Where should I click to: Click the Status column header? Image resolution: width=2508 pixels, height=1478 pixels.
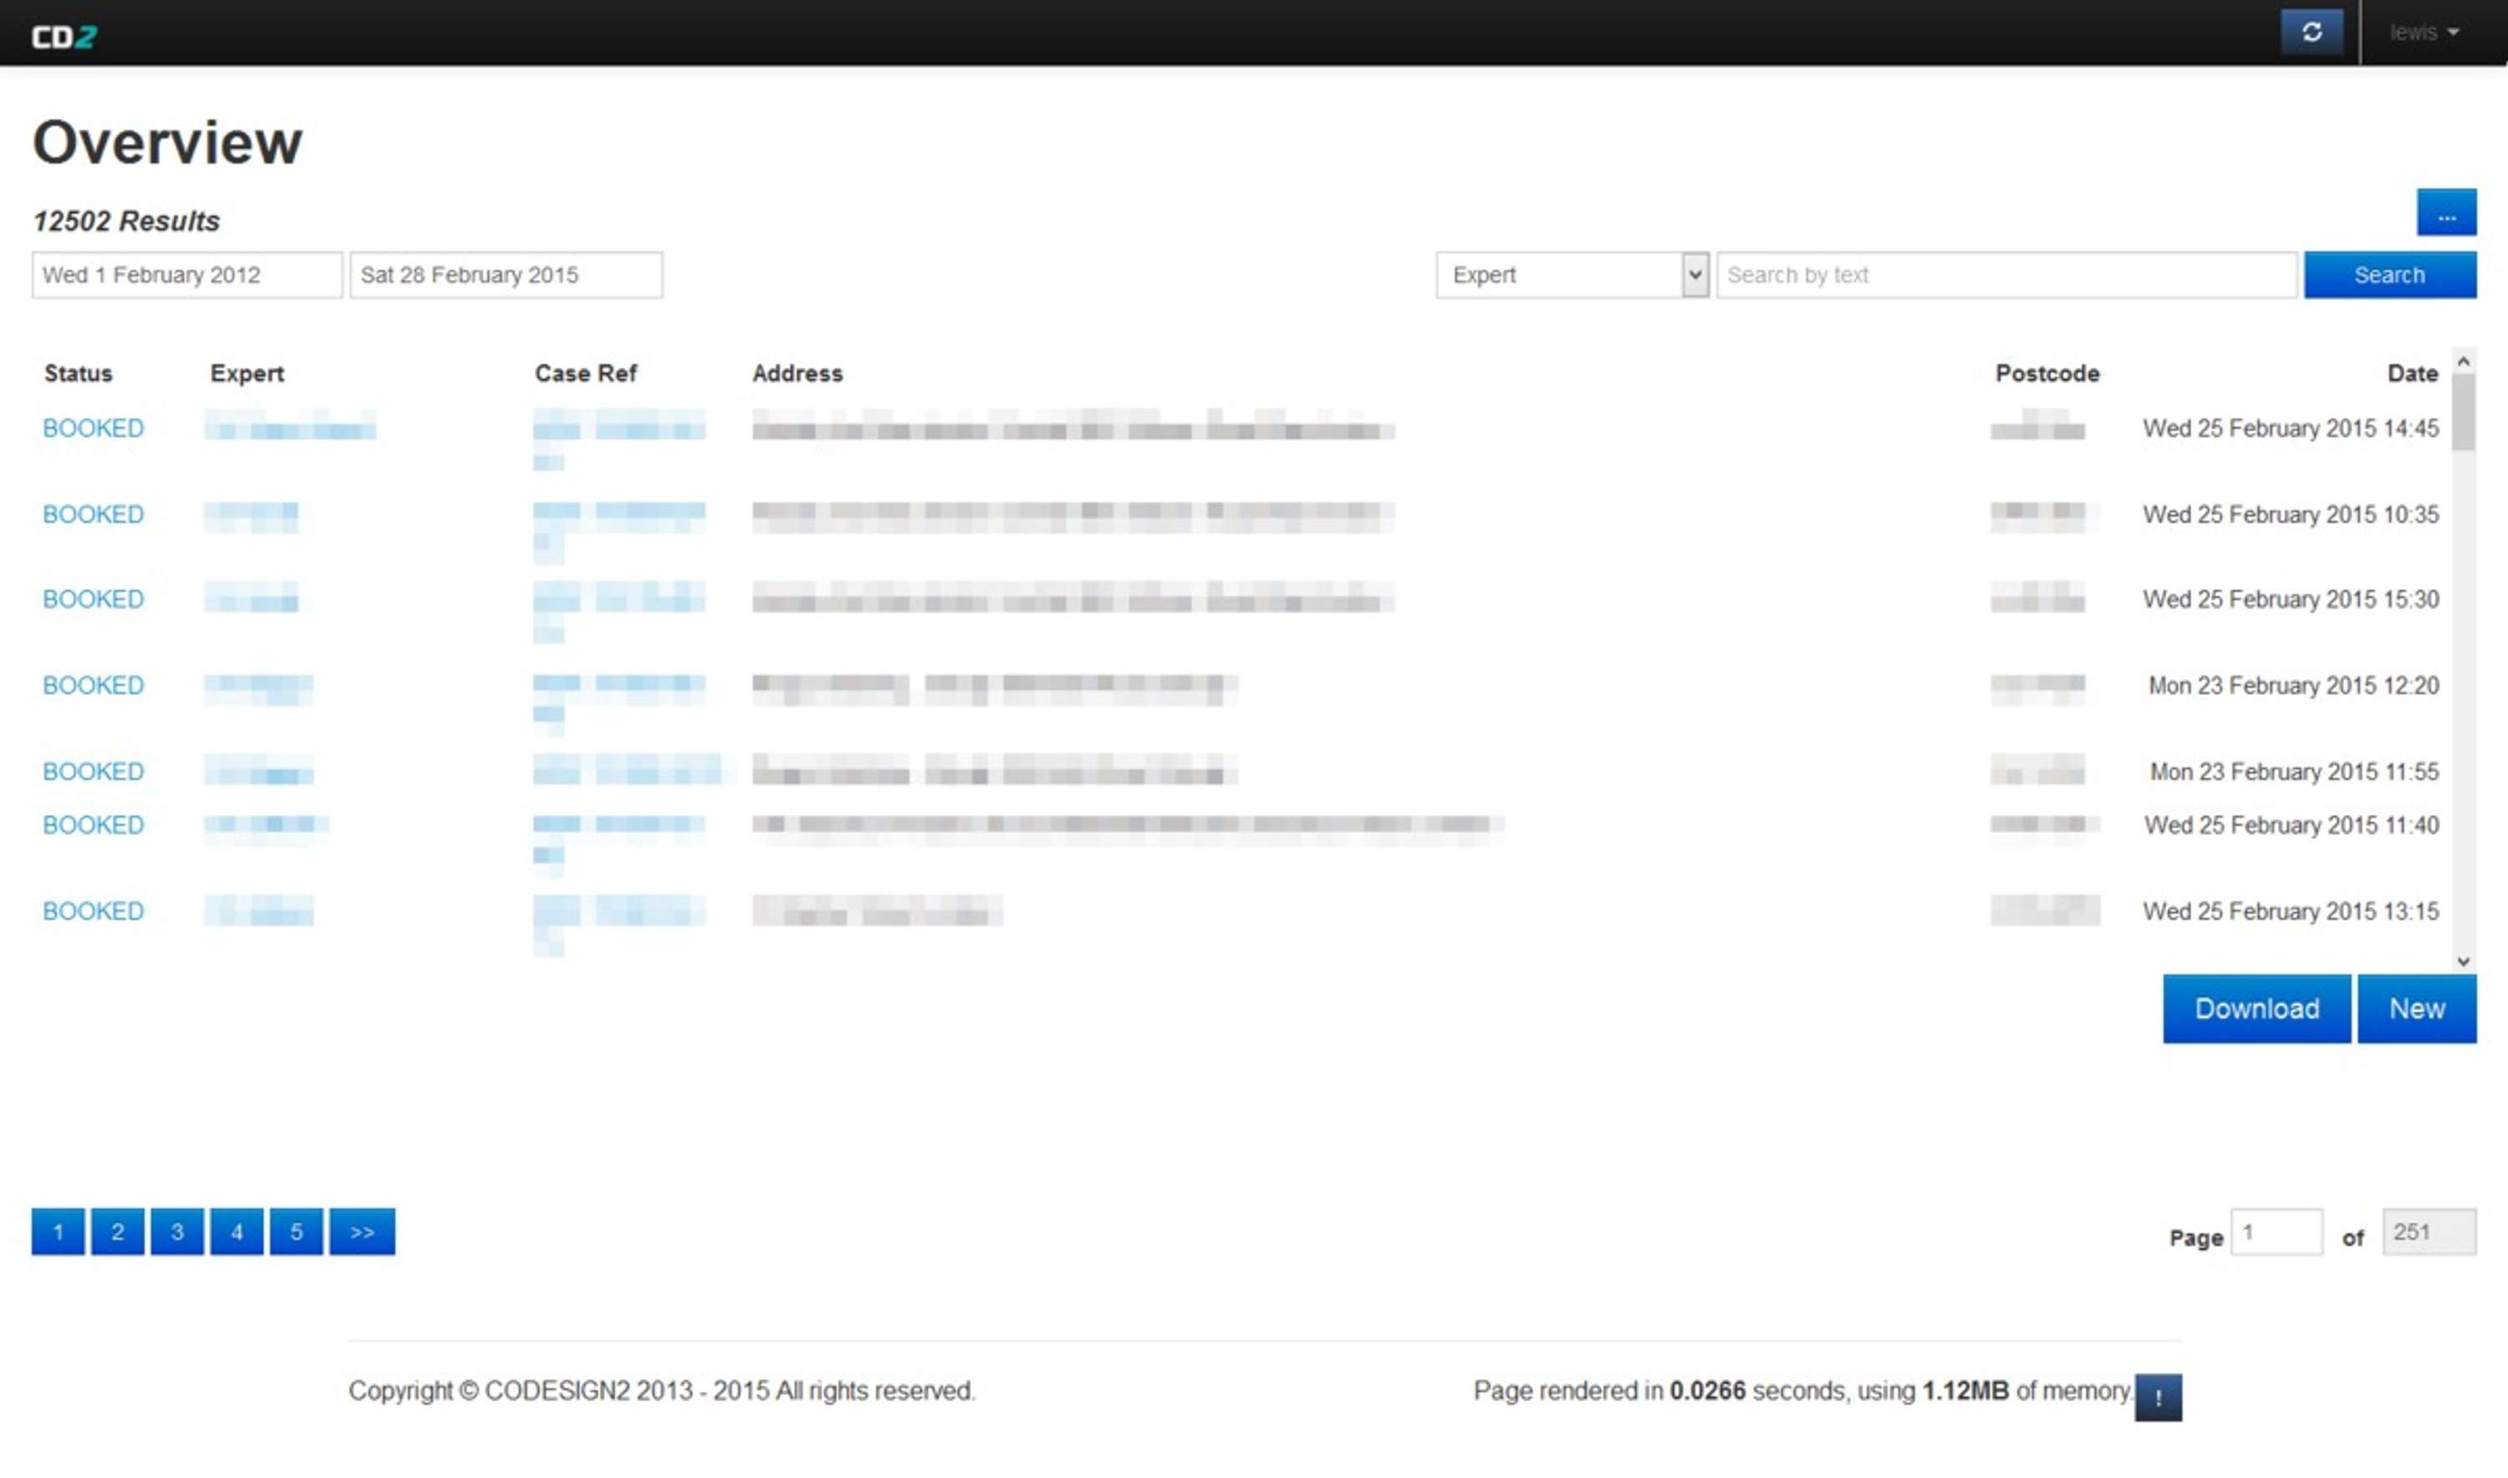point(78,374)
